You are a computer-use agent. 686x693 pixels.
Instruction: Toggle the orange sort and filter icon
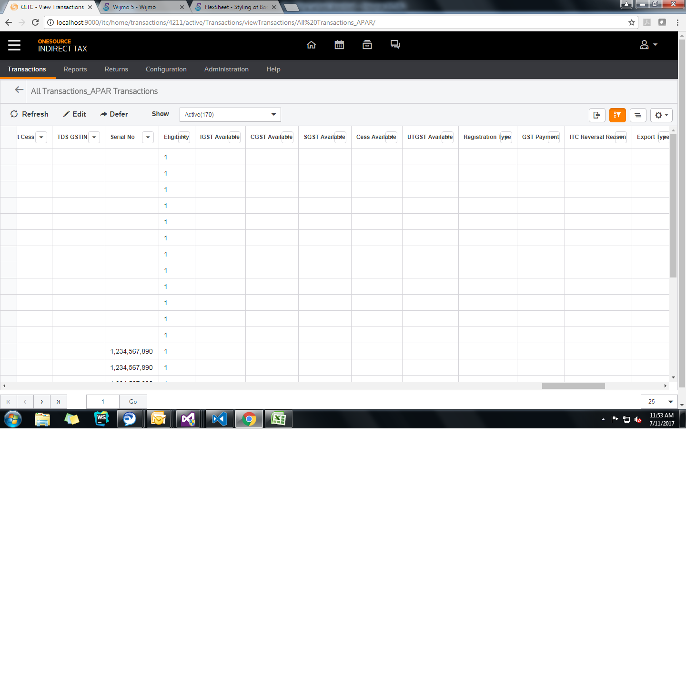click(617, 115)
